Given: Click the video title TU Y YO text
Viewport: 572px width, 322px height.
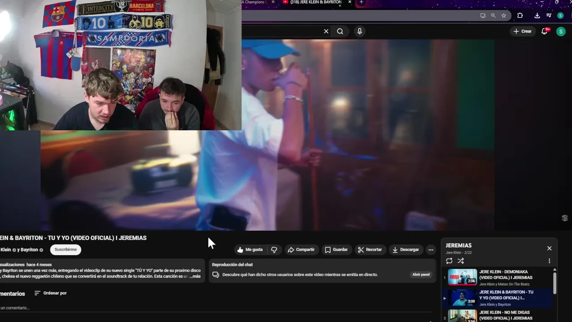Looking at the screenshot, I should click(x=73, y=238).
